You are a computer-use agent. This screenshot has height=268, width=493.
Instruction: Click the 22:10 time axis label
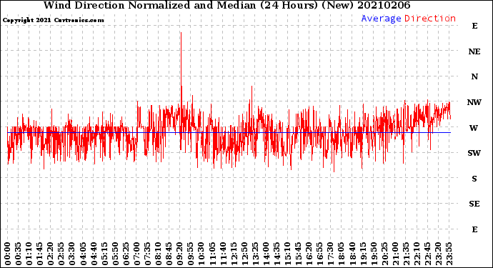click(417, 254)
